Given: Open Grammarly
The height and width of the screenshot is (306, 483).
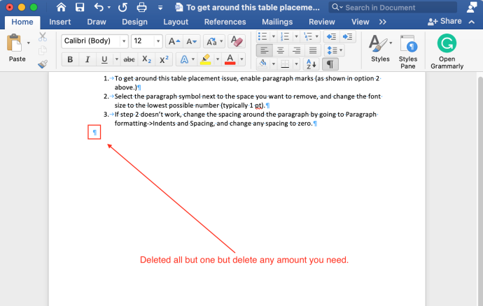Looking at the screenshot, I should (x=447, y=52).
